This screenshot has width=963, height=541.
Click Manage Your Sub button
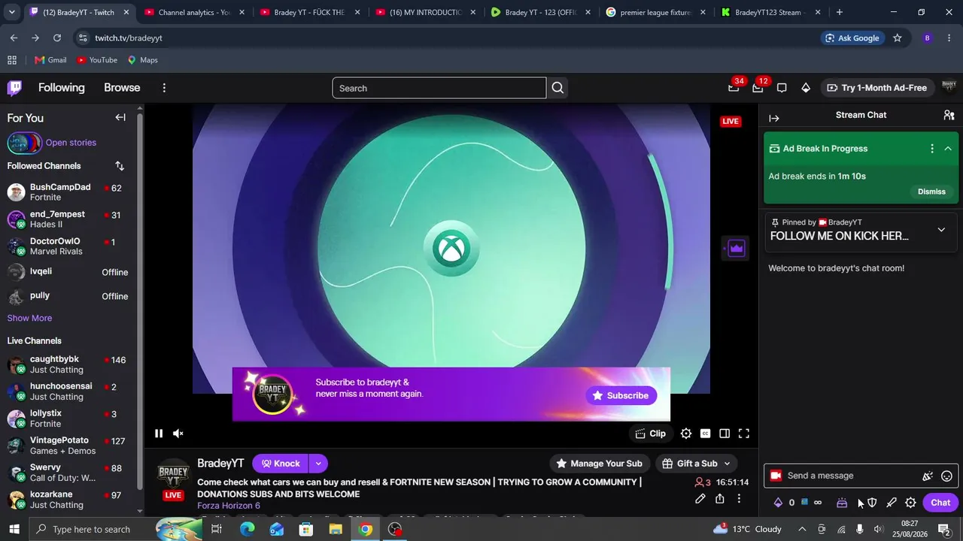pyautogui.click(x=600, y=464)
